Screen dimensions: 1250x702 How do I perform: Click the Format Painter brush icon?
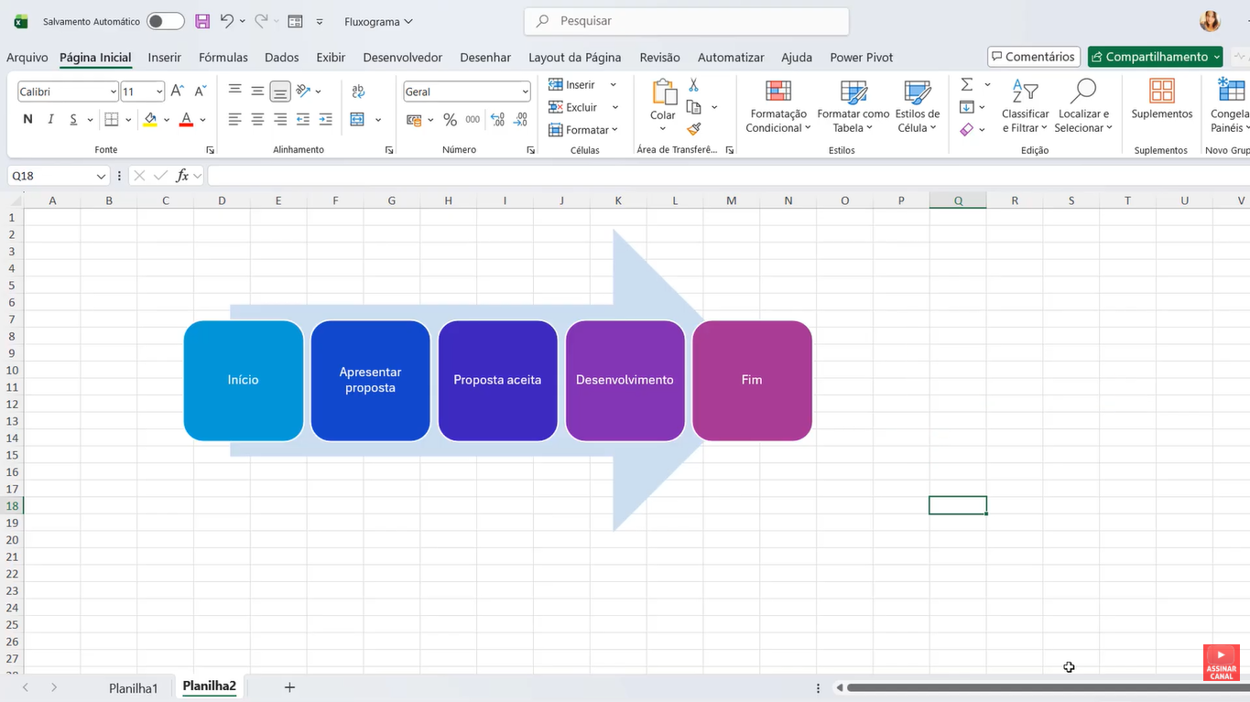tap(693, 129)
